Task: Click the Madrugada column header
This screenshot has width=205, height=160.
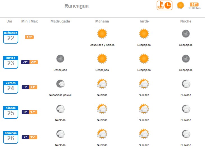Action: pyautogui.click(x=60, y=21)
